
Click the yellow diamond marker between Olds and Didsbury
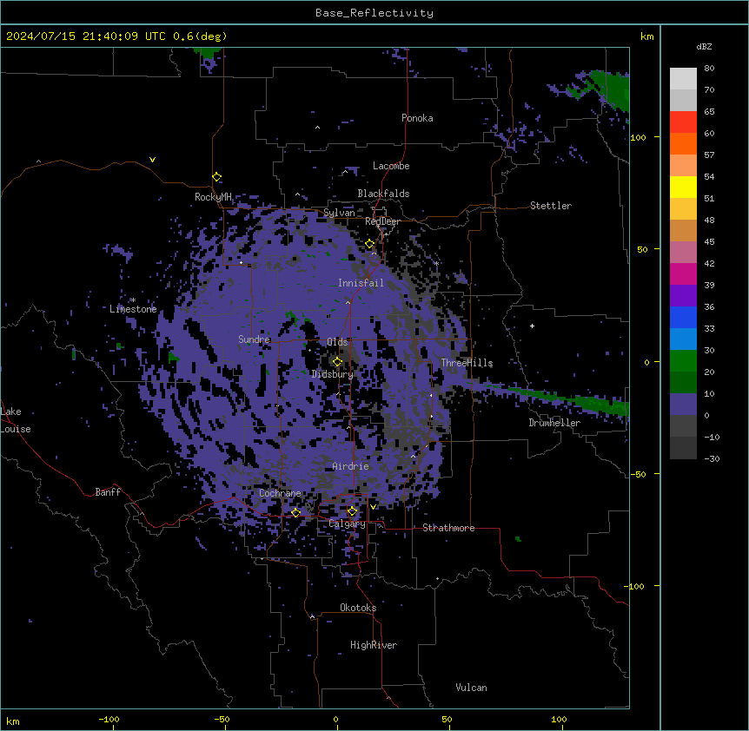pyautogui.click(x=338, y=362)
